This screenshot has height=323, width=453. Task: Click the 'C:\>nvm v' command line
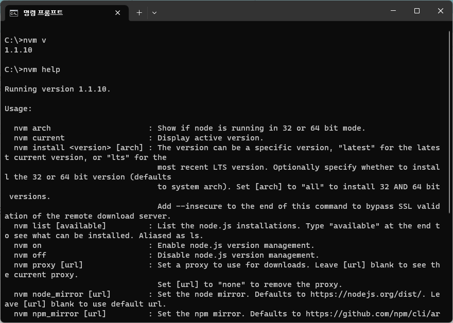[x=25, y=41]
